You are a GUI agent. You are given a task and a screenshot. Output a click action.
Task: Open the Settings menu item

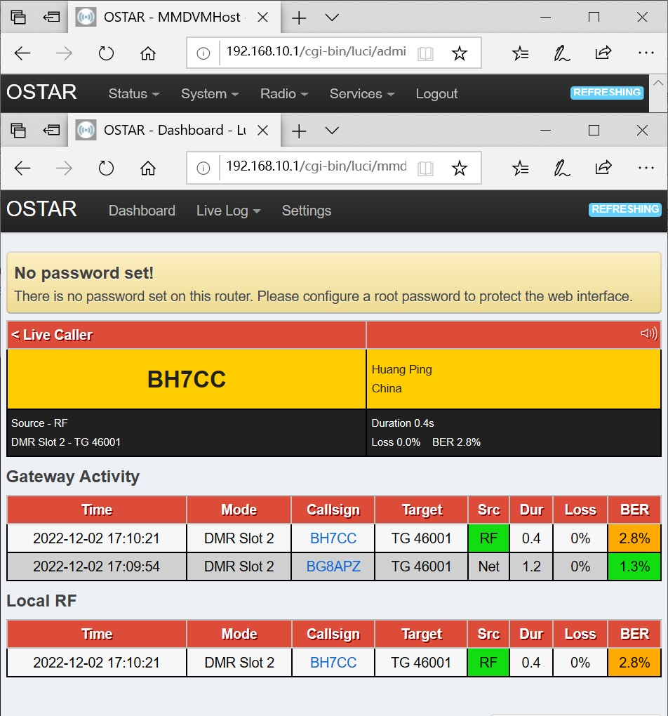(x=306, y=211)
